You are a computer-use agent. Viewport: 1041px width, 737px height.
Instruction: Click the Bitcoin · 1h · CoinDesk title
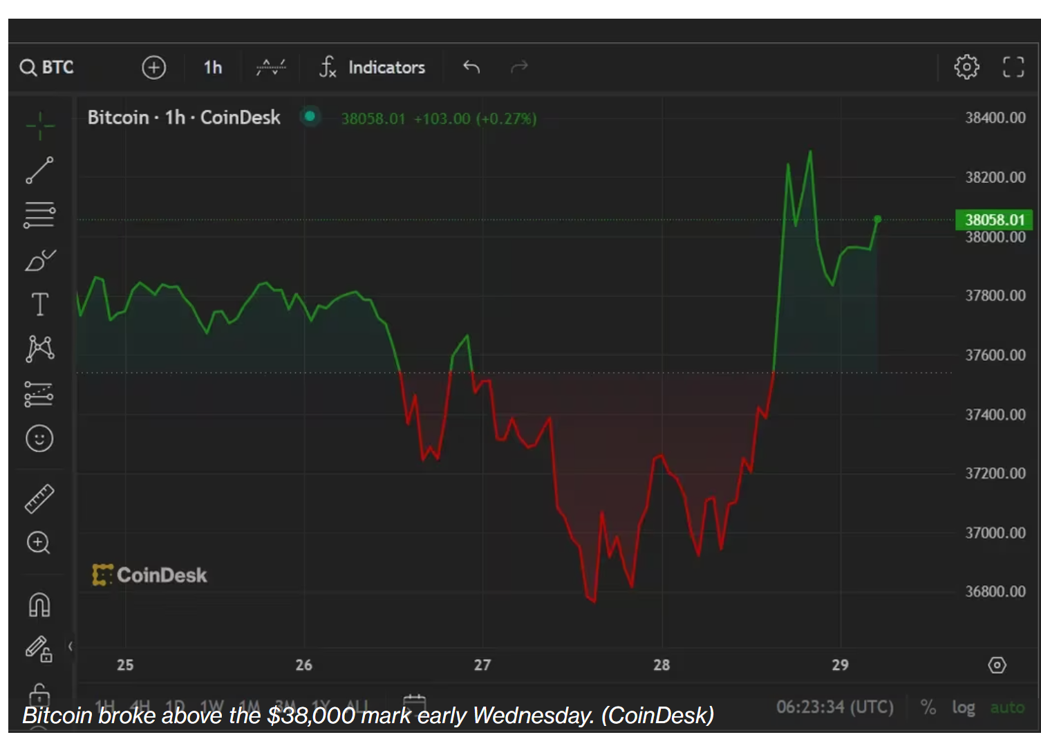coord(184,118)
